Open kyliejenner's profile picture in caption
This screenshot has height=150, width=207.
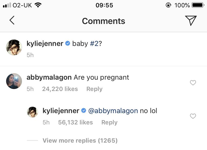point(14,47)
